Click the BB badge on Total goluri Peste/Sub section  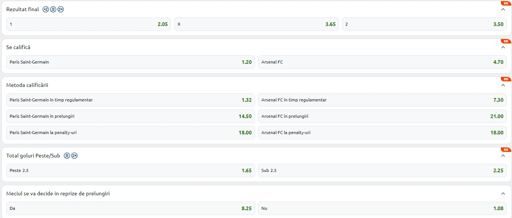pyautogui.click(x=506, y=149)
